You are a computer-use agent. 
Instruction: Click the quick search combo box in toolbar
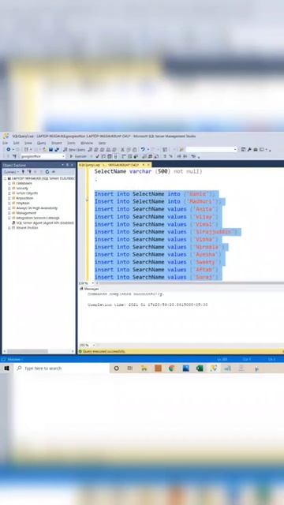(x=211, y=149)
